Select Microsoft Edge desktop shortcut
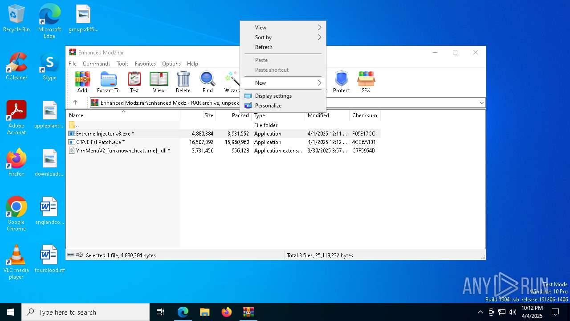Image resolution: width=570 pixels, height=321 pixels. [49, 21]
